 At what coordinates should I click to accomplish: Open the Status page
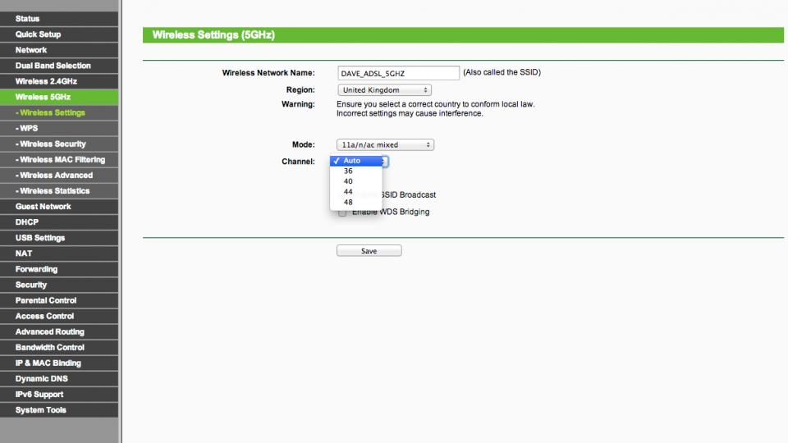click(59, 19)
